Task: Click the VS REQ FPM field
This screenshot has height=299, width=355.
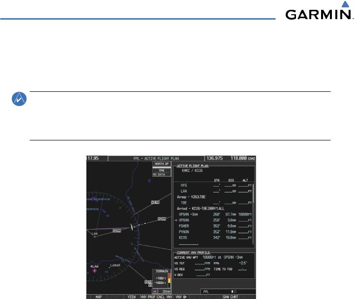Action: (203, 269)
